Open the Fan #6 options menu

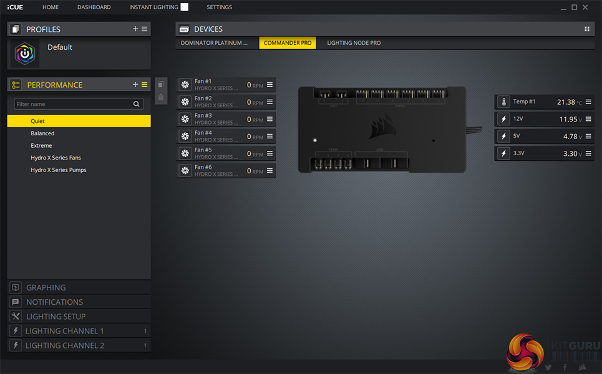(x=270, y=171)
